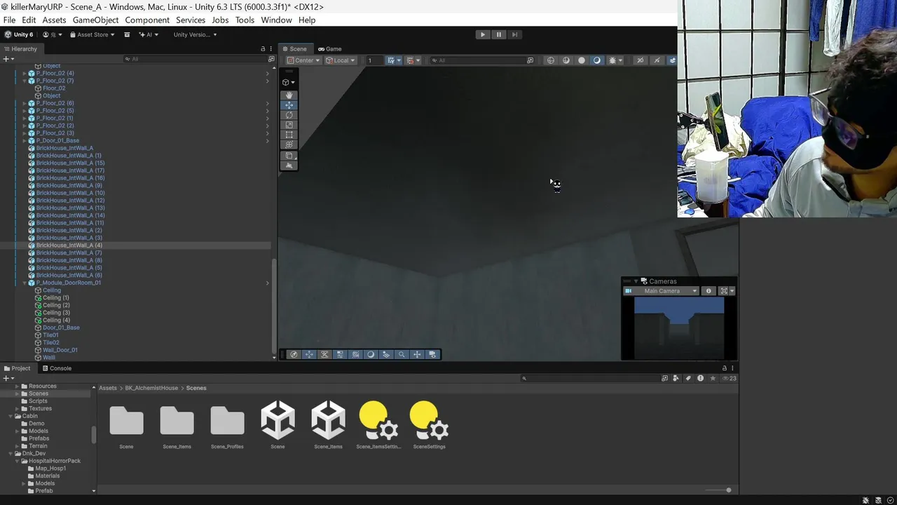Expand P_Floor_02 (4) in Hierarchy
Image resolution: width=897 pixels, height=505 pixels.
(25, 73)
